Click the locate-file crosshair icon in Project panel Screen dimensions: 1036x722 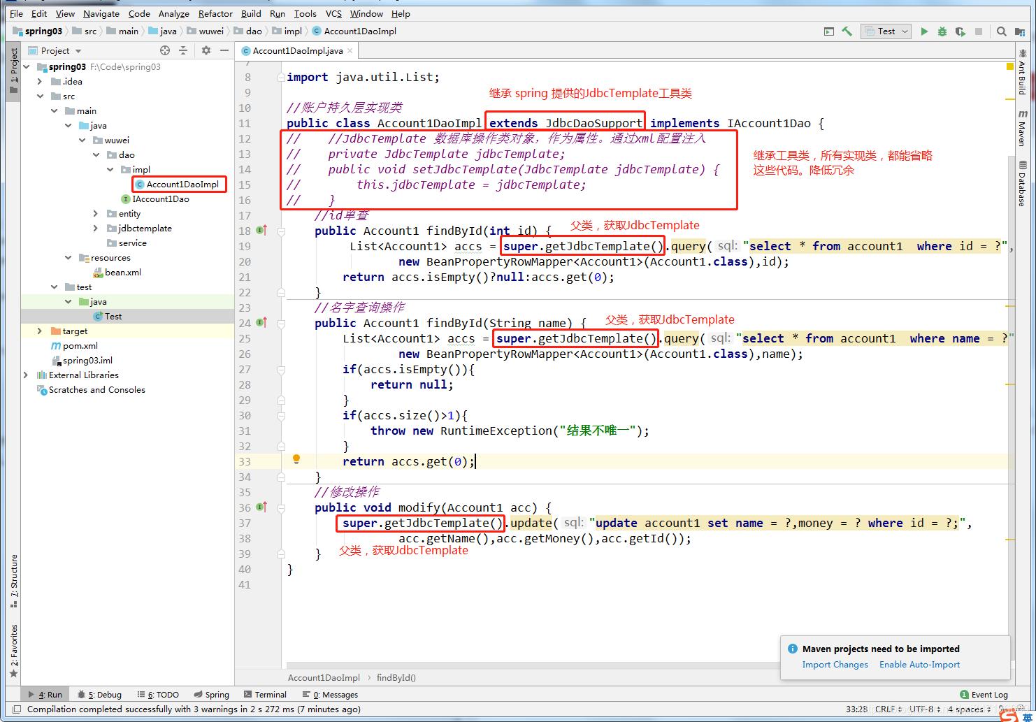[x=165, y=50]
